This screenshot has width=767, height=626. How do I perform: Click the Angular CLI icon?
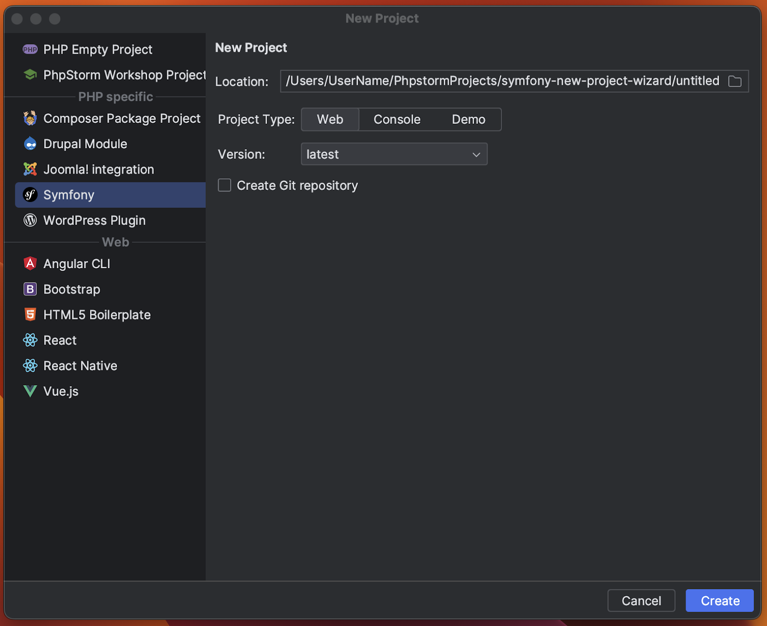click(x=30, y=264)
